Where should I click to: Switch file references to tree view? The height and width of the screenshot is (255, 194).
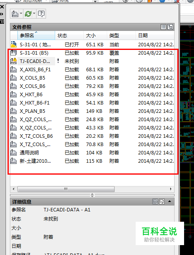pyautogui.click(x=170, y=27)
